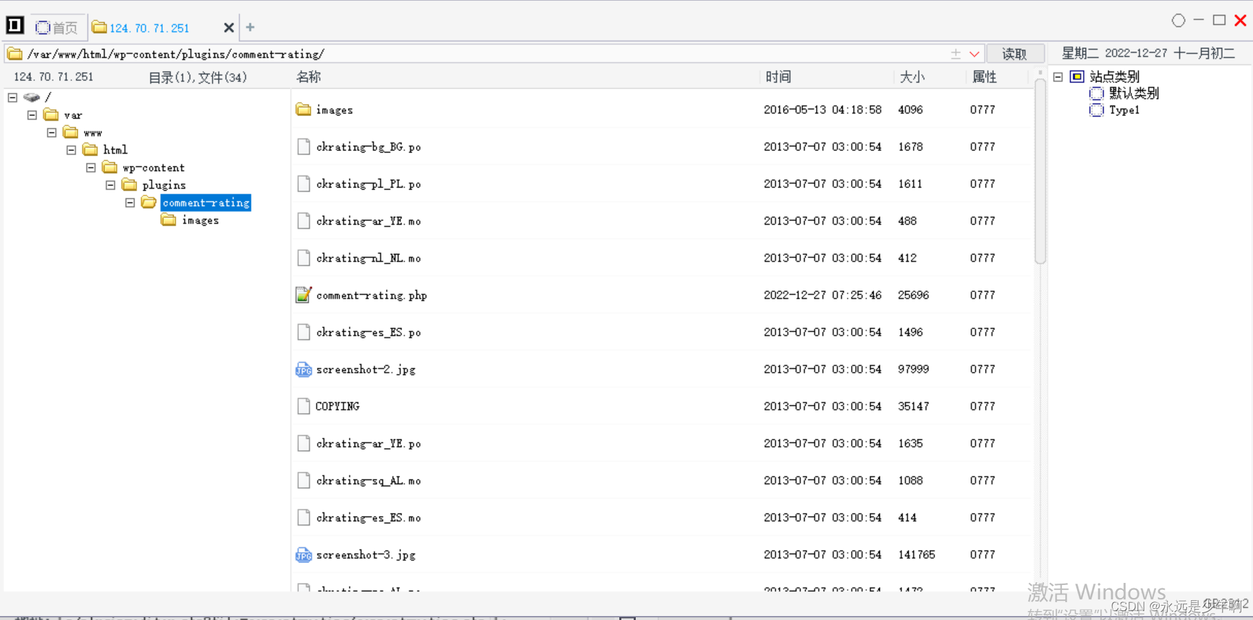The height and width of the screenshot is (620, 1253).
Task: Sort by 属性 column header
Action: (x=984, y=77)
